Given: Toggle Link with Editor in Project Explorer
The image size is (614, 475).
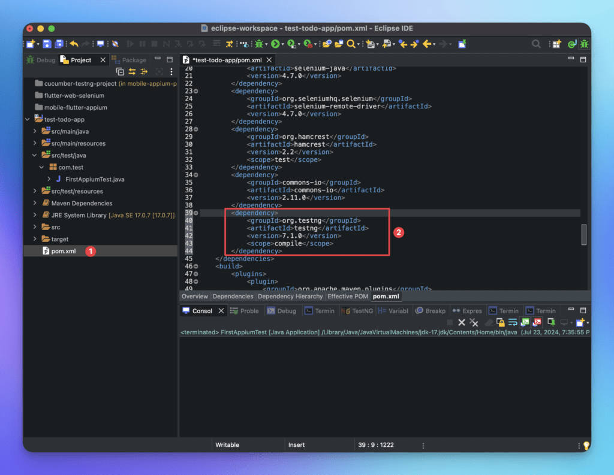Looking at the screenshot, I should (x=132, y=71).
